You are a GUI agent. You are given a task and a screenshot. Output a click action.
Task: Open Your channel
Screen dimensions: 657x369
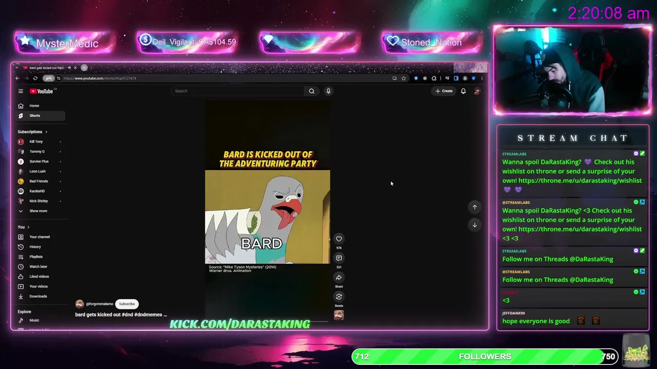click(41, 237)
